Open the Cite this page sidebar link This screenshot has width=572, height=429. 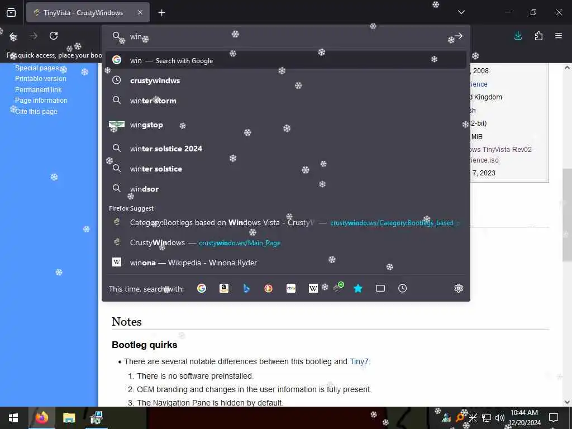tap(36, 111)
